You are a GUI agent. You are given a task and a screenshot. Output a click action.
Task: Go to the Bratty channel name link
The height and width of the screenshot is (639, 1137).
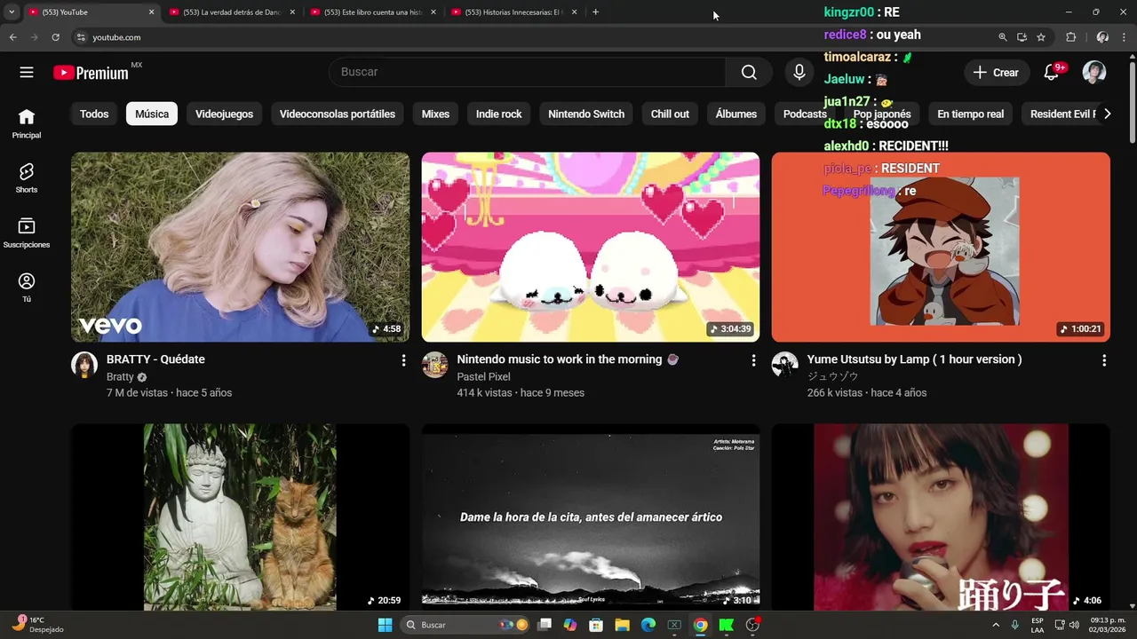pyautogui.click(x=120, y=377)
